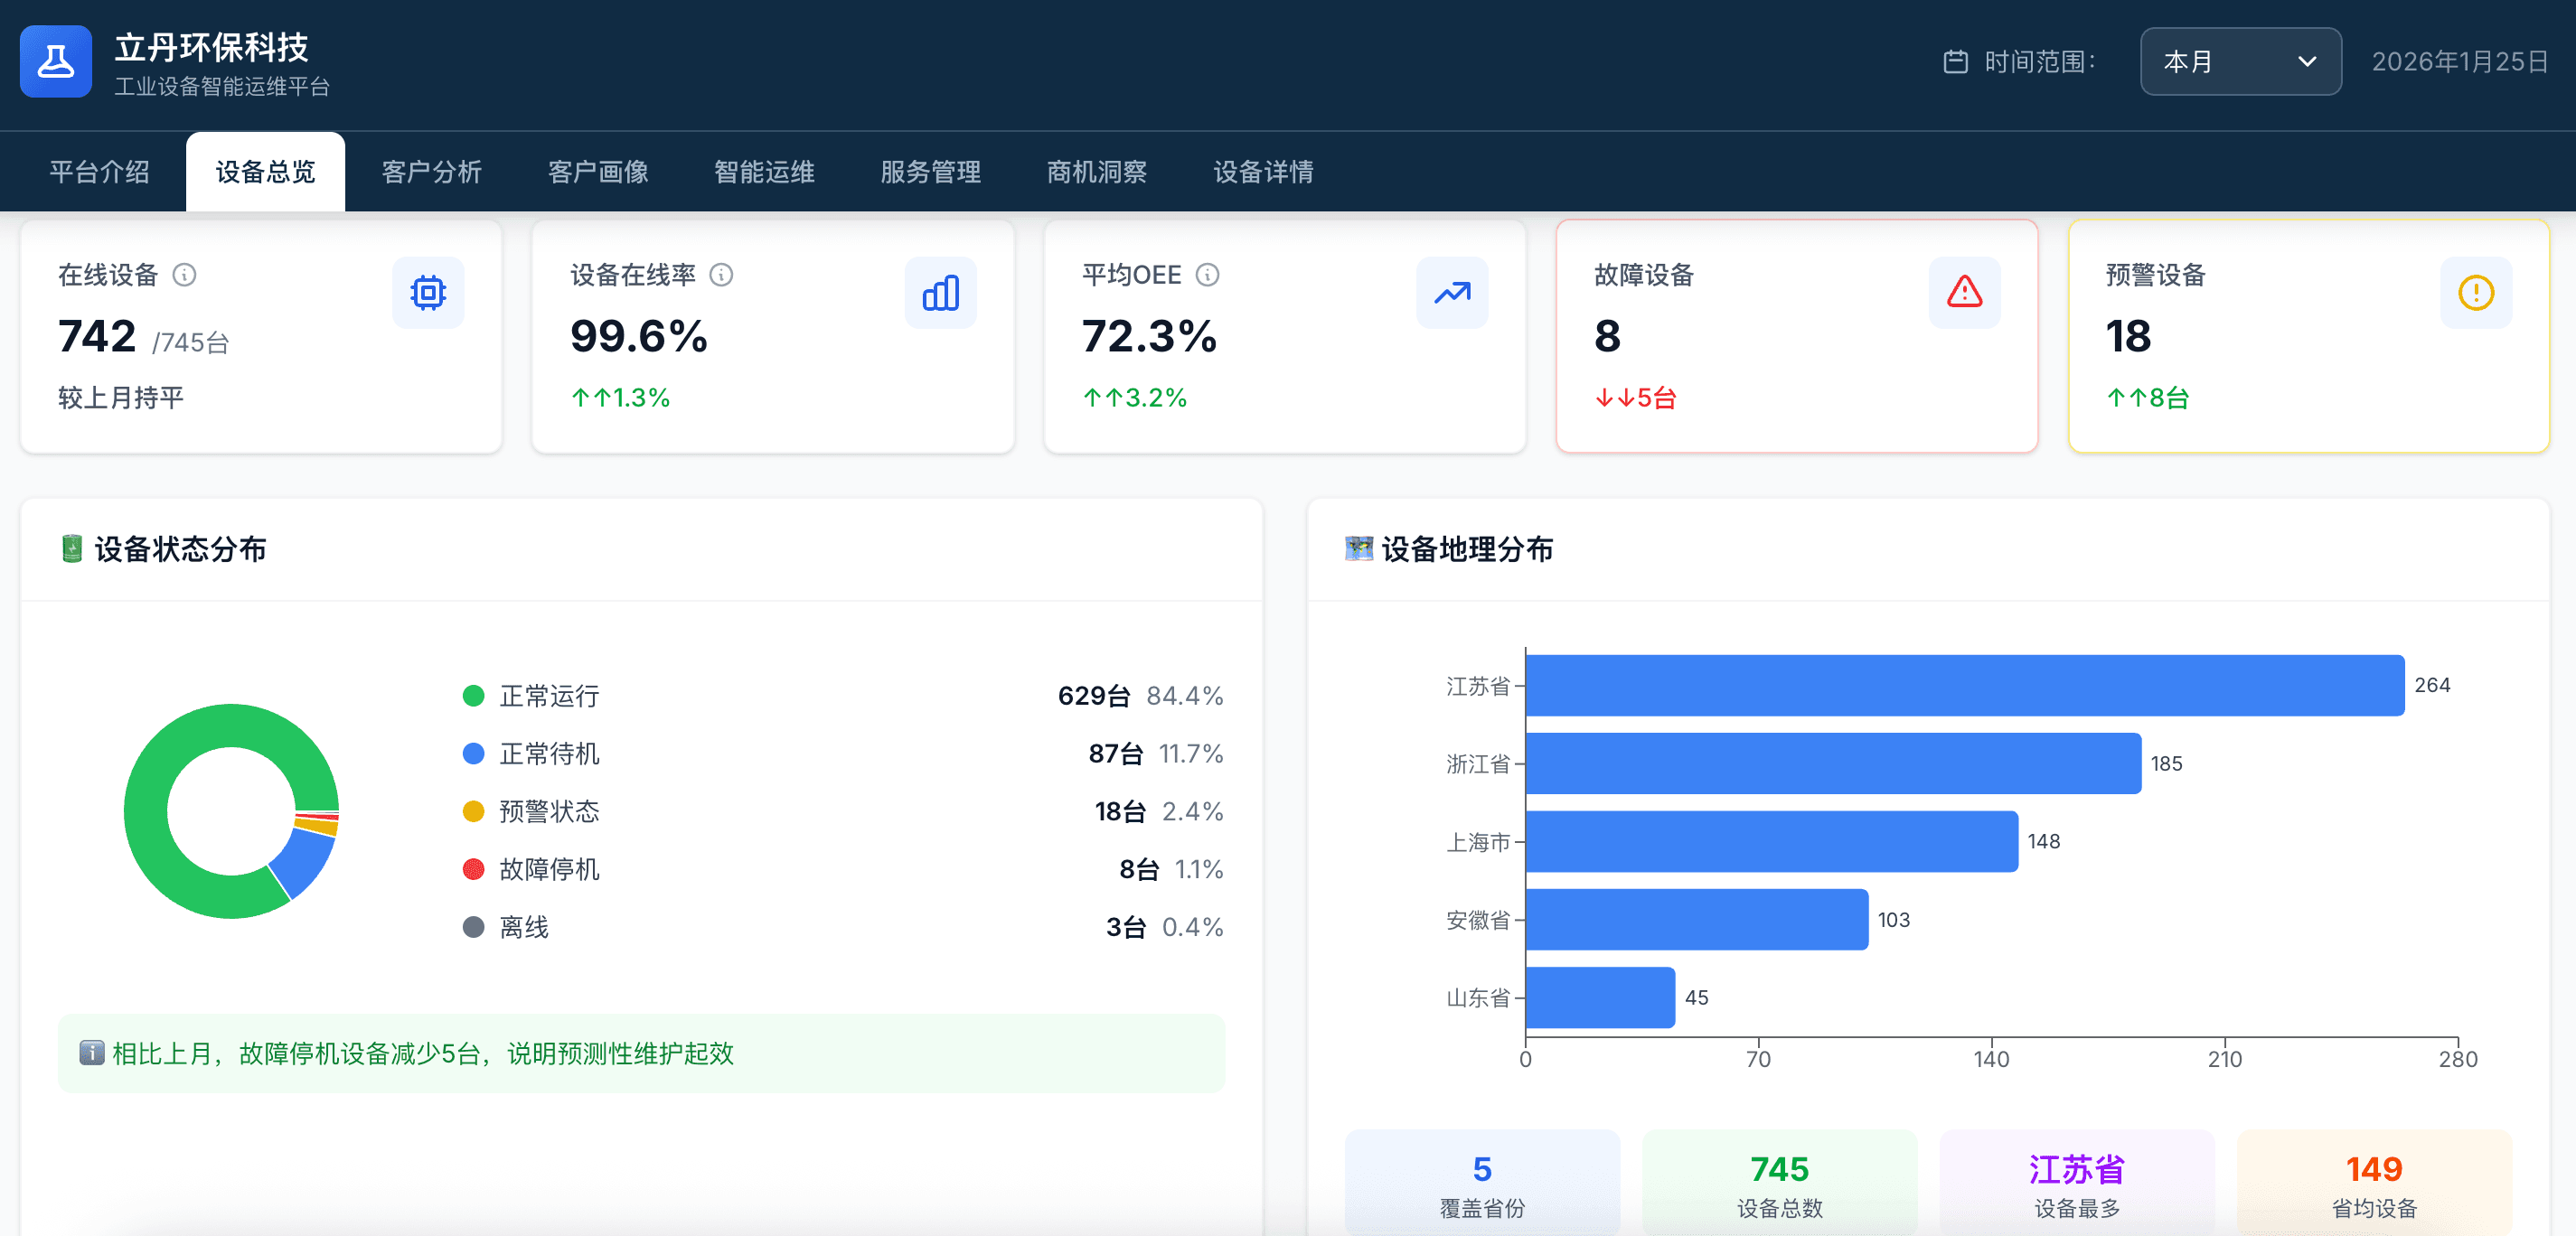Click the info icon beside 在线设备 label
This screenshot has height=1236, width=2576.
coord(186,276)
